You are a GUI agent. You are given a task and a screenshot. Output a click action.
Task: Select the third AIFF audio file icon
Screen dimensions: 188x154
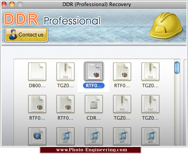122,136
